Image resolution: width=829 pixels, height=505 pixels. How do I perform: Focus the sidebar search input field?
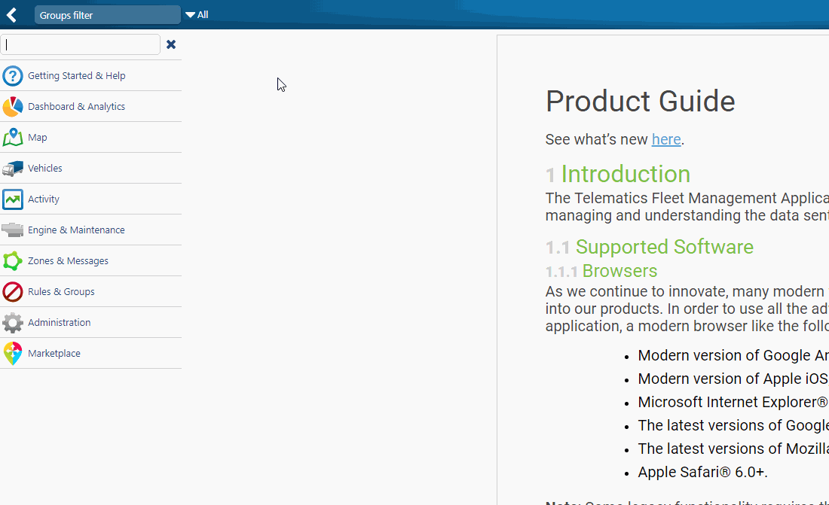point(81,44)
